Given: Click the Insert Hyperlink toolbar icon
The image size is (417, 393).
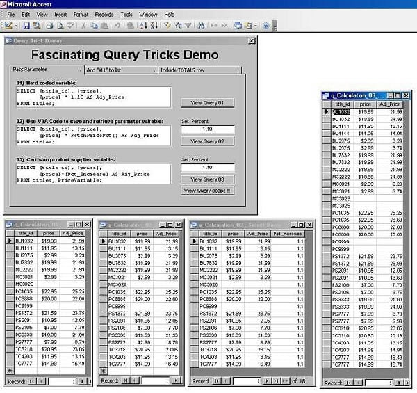Looking at the screenshot, I should [x=131, y=26].
